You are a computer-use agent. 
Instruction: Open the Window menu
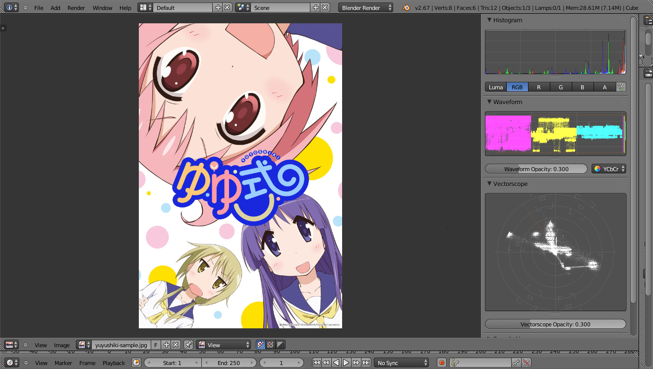[x=103, y=8]
